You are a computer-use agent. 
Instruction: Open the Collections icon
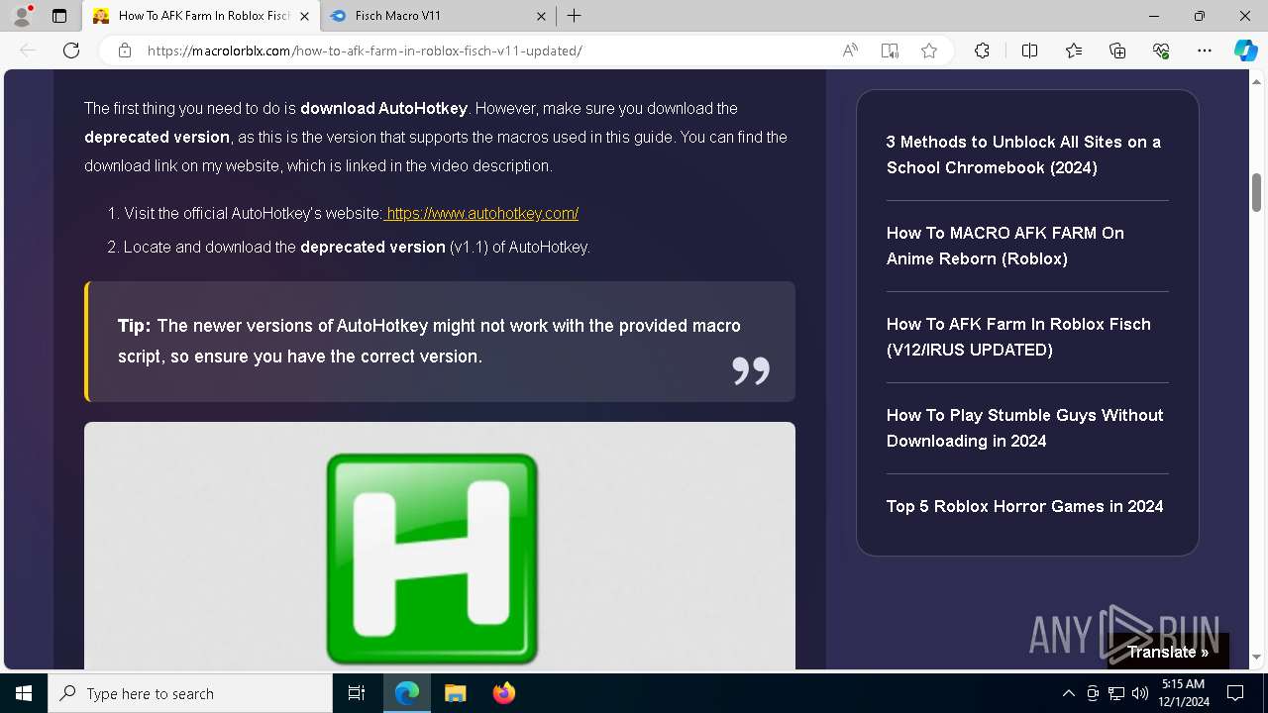click(x=1117, y=51)
